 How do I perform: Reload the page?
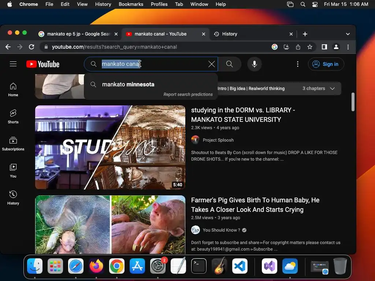(x=31, y=47)
